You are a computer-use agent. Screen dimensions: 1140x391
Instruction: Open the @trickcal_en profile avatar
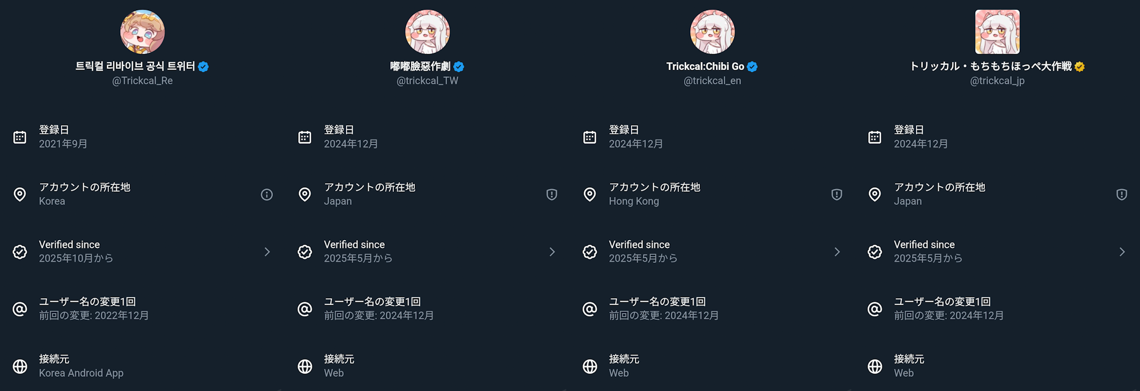click(712, 32)
